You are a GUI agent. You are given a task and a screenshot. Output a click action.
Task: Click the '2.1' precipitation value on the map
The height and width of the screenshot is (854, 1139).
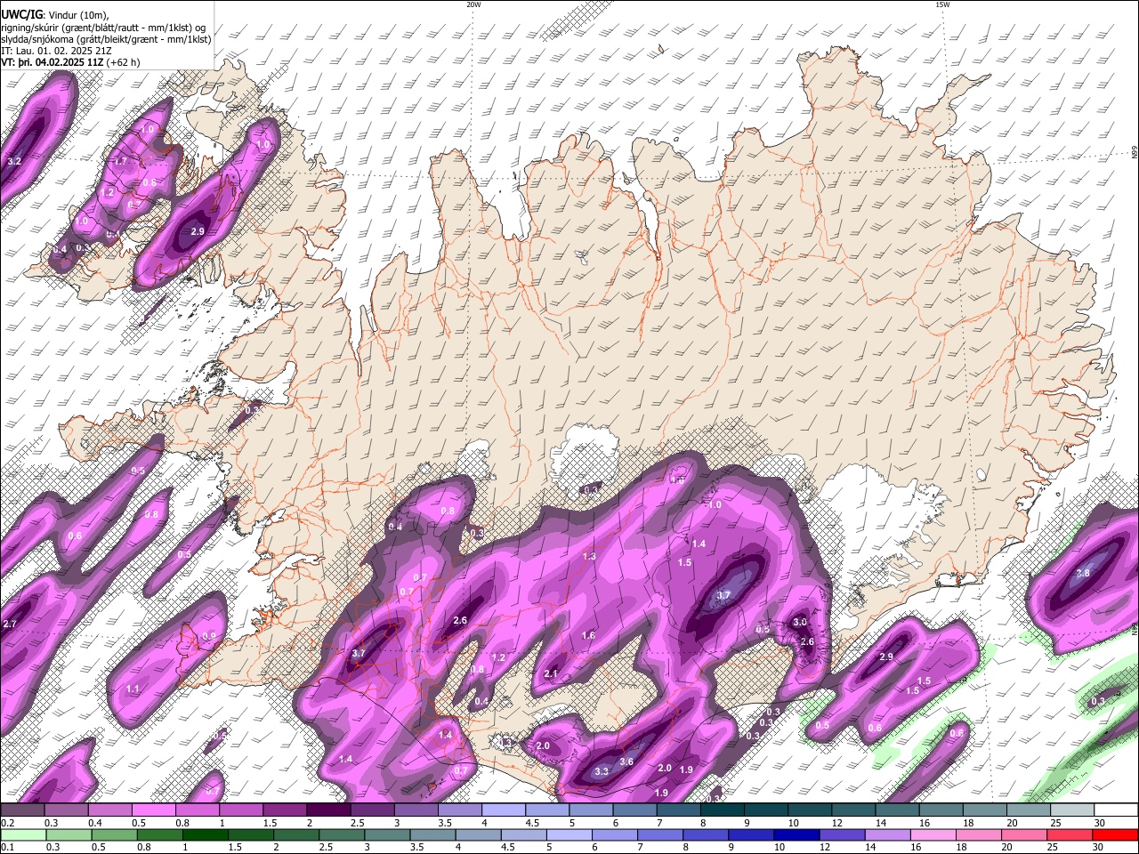click(x=551, y=674)
